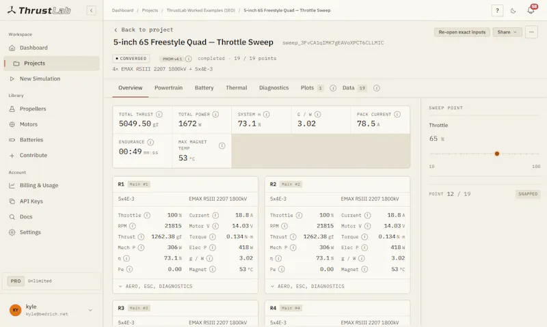Show info for G / W summary metric
Screen dimensions: 547x327
[x=317, y=114]
